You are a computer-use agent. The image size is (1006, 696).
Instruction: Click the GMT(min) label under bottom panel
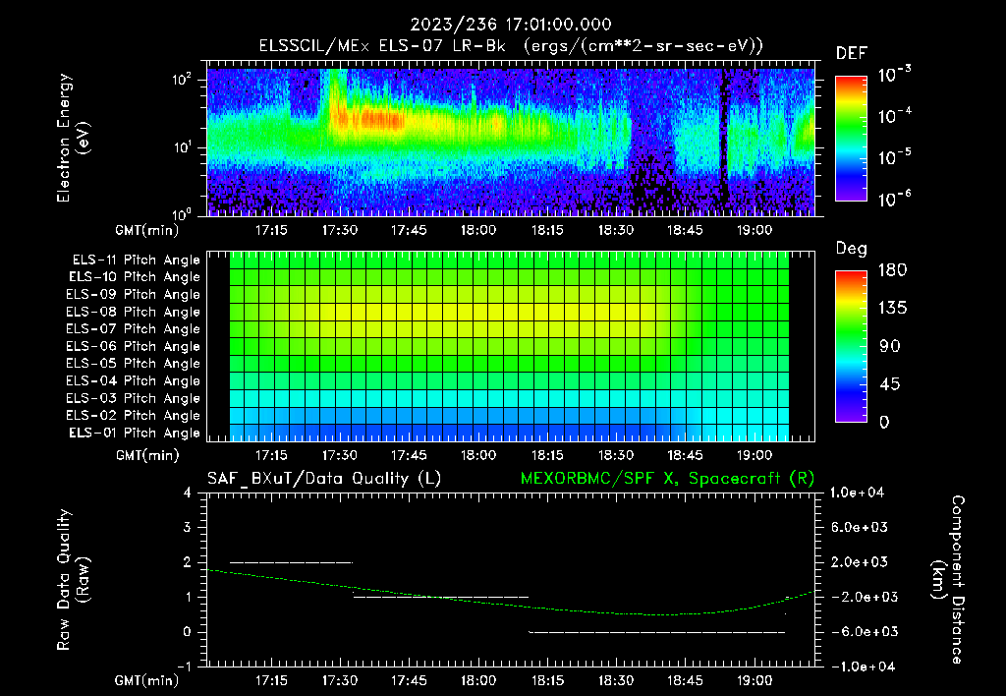(147, 680)
